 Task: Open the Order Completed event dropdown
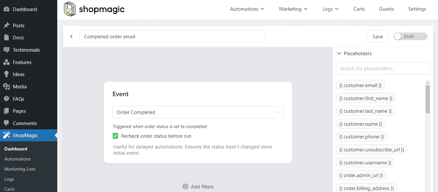pos(198,112)
